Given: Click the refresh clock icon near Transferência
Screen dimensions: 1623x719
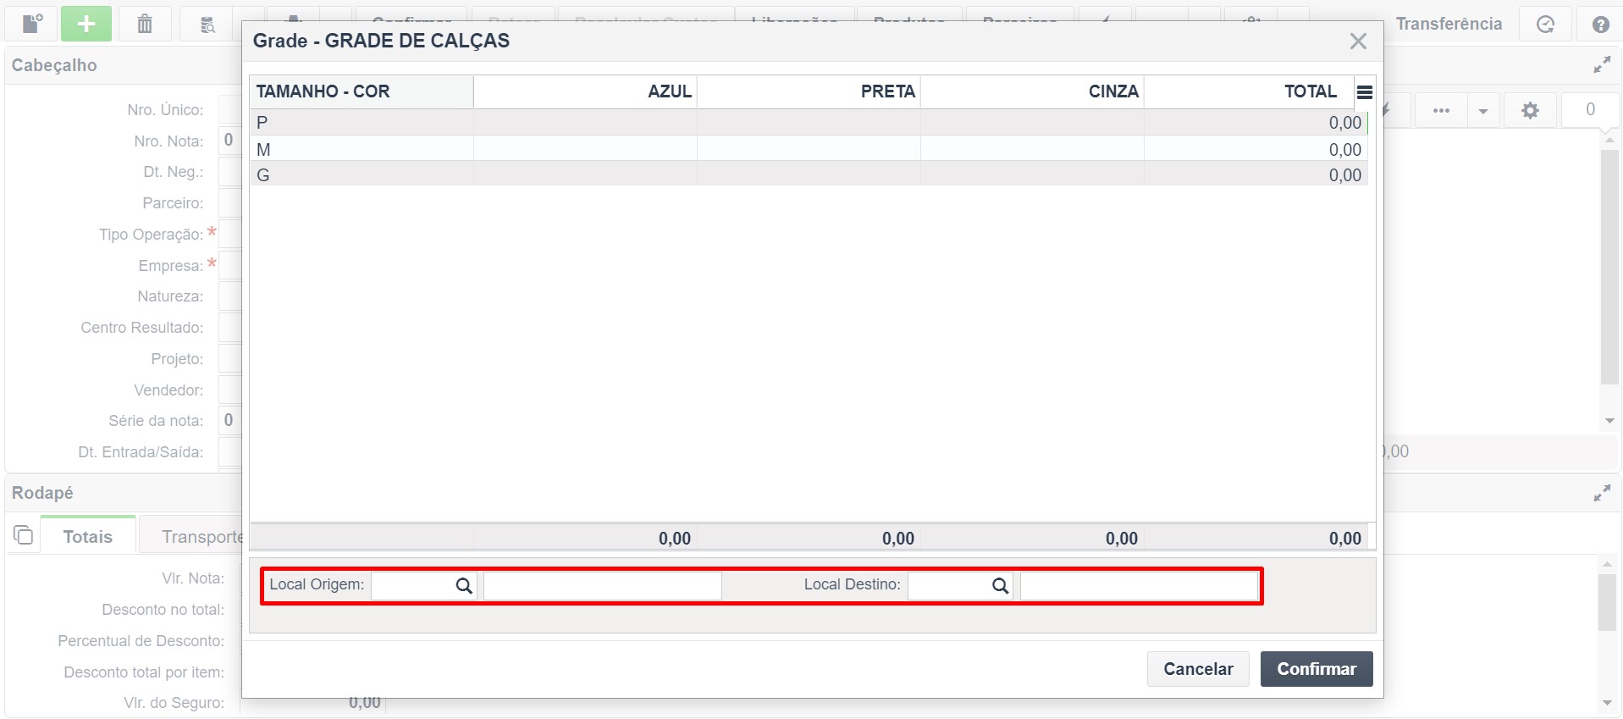Looking at the screenshot, I should [x=1545, y=24].
